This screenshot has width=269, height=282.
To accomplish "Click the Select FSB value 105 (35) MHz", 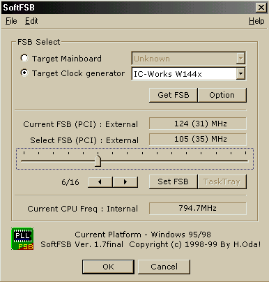I will [x=198, y=139].
